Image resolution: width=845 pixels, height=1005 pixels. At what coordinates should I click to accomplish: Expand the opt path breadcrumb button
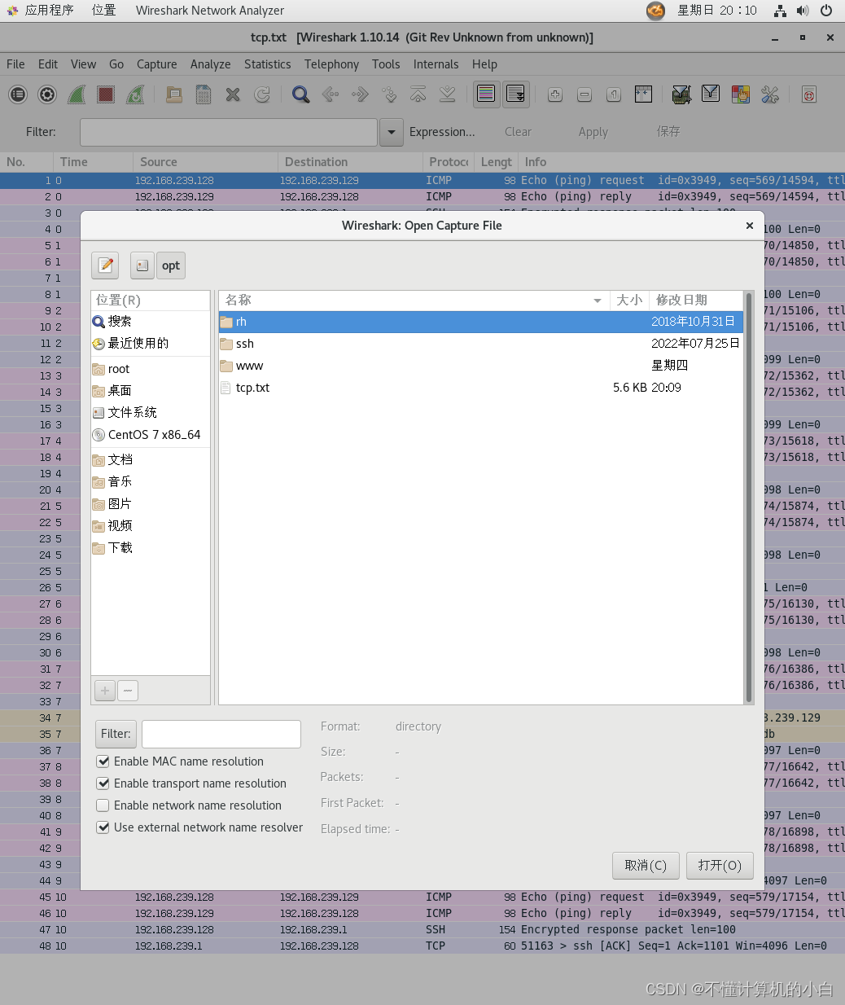170,265
